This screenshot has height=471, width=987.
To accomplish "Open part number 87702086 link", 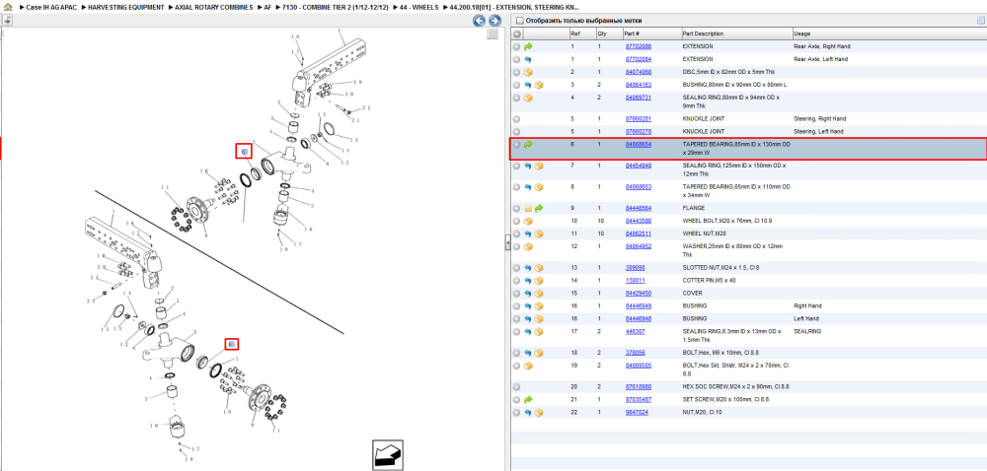I will (638, 46).
